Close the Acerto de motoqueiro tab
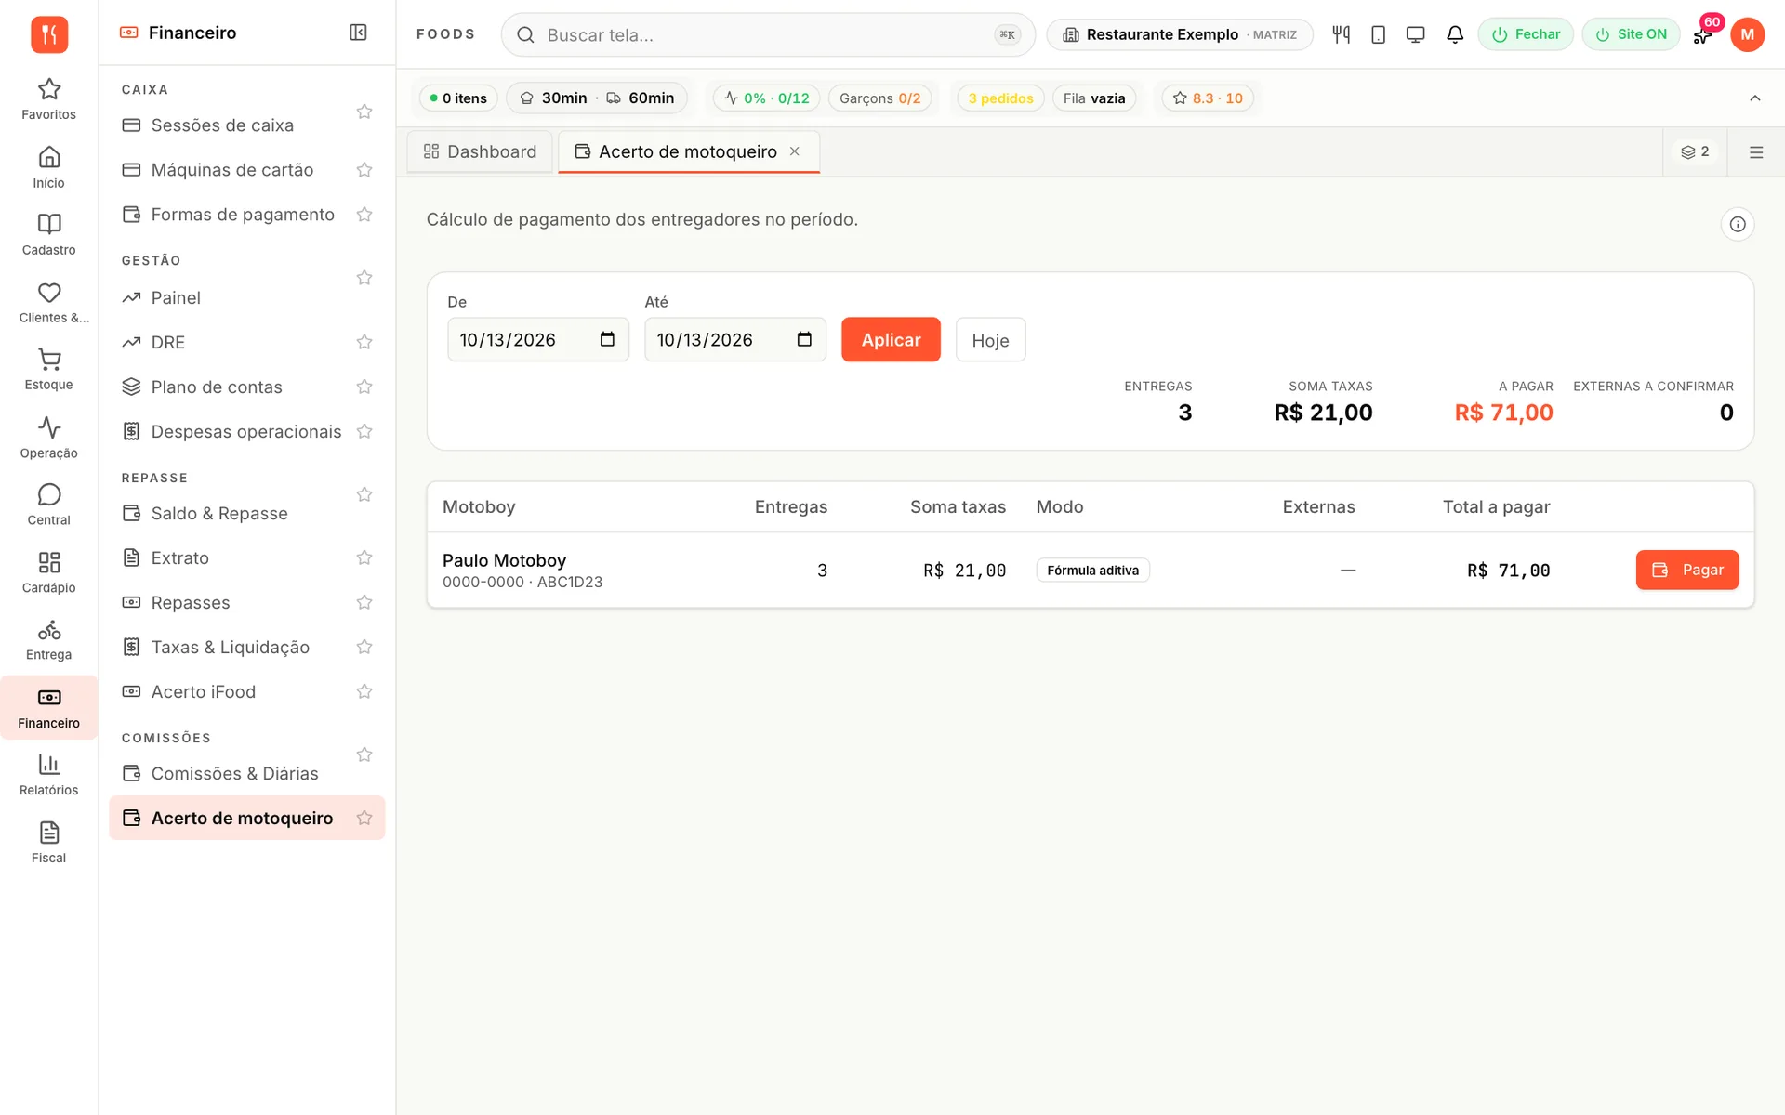This screenshot has height=1115, width=1785. [795, 151]
